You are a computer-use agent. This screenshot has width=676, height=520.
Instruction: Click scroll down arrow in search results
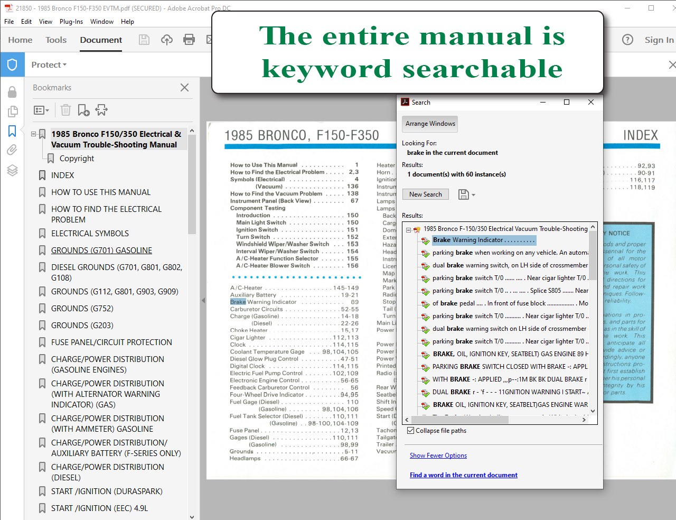coord(593,411)
